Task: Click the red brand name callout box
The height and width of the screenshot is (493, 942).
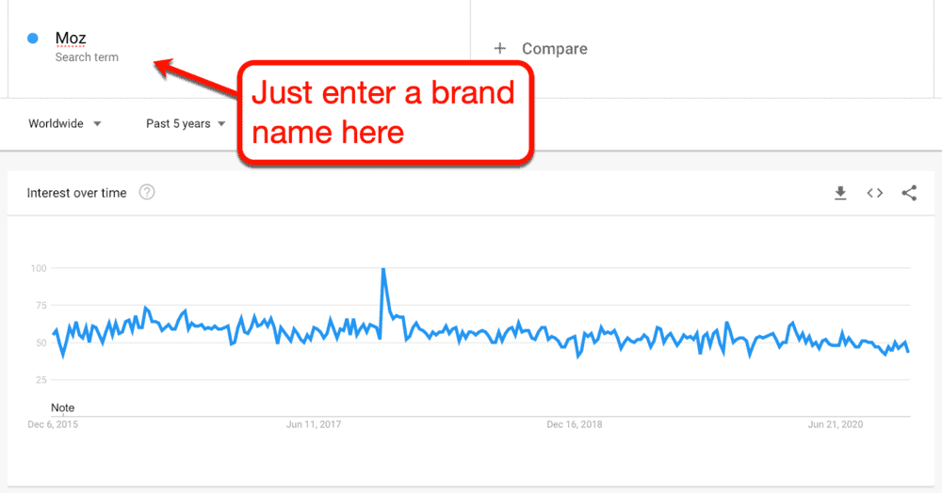Action: pyautogui.click(x=382, y=112)
